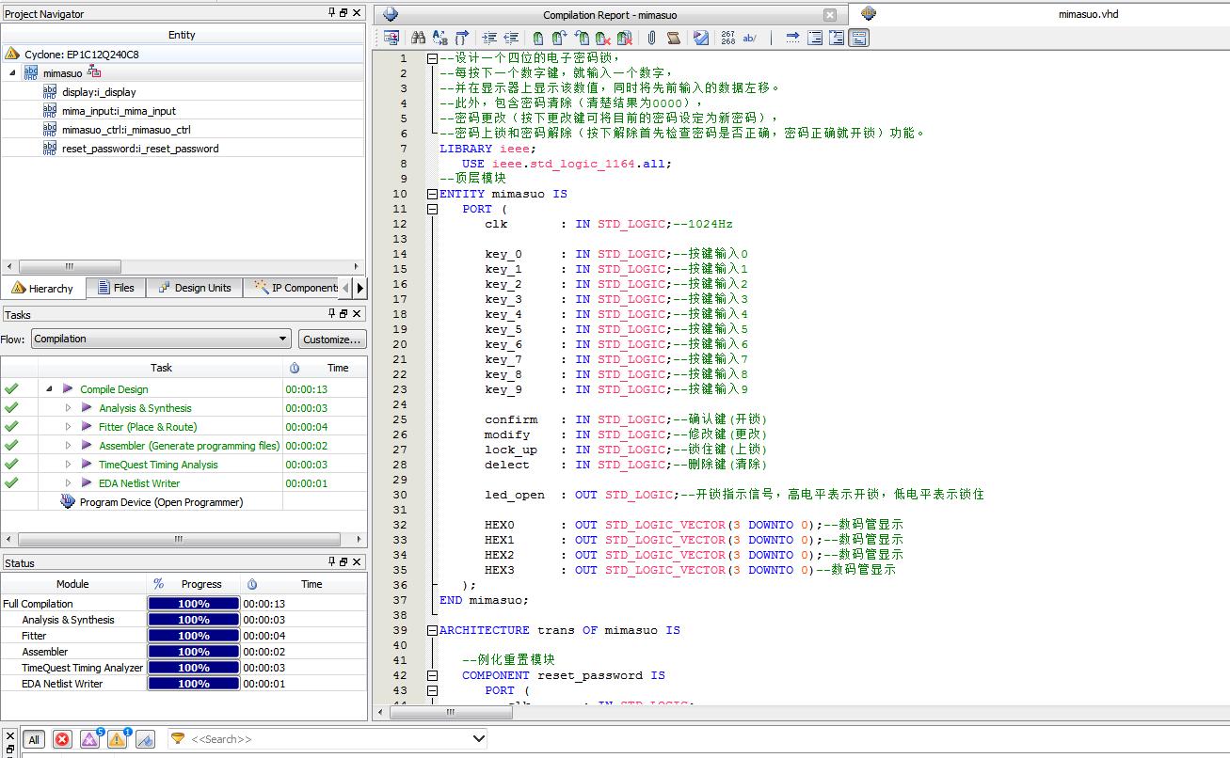Fold the code block at line 1

pos(432,58)
